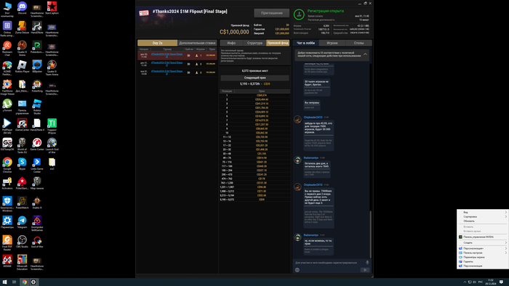Open the Telegram desktop shortcut

(22, 222)
